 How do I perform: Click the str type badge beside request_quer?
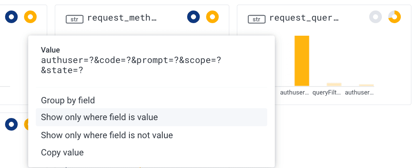[x=256, y=18]
